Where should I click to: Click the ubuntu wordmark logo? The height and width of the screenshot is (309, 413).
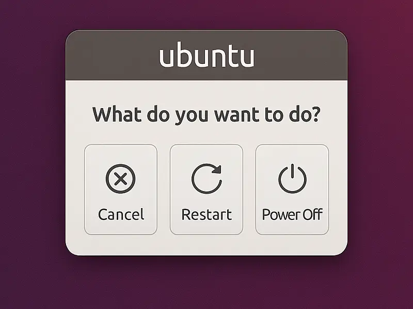(x=207, y=55)
